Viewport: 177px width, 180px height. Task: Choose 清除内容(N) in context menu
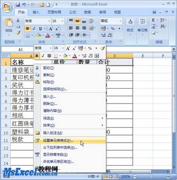click(70, 111)
